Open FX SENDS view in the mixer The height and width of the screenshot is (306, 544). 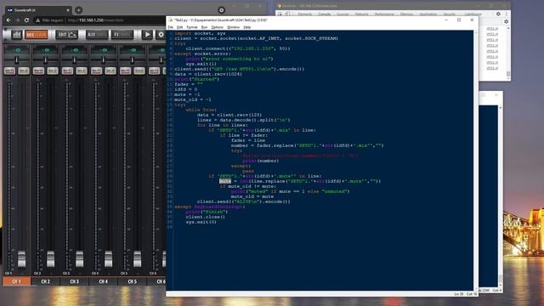pyautogui.click(x=122, y=35)
